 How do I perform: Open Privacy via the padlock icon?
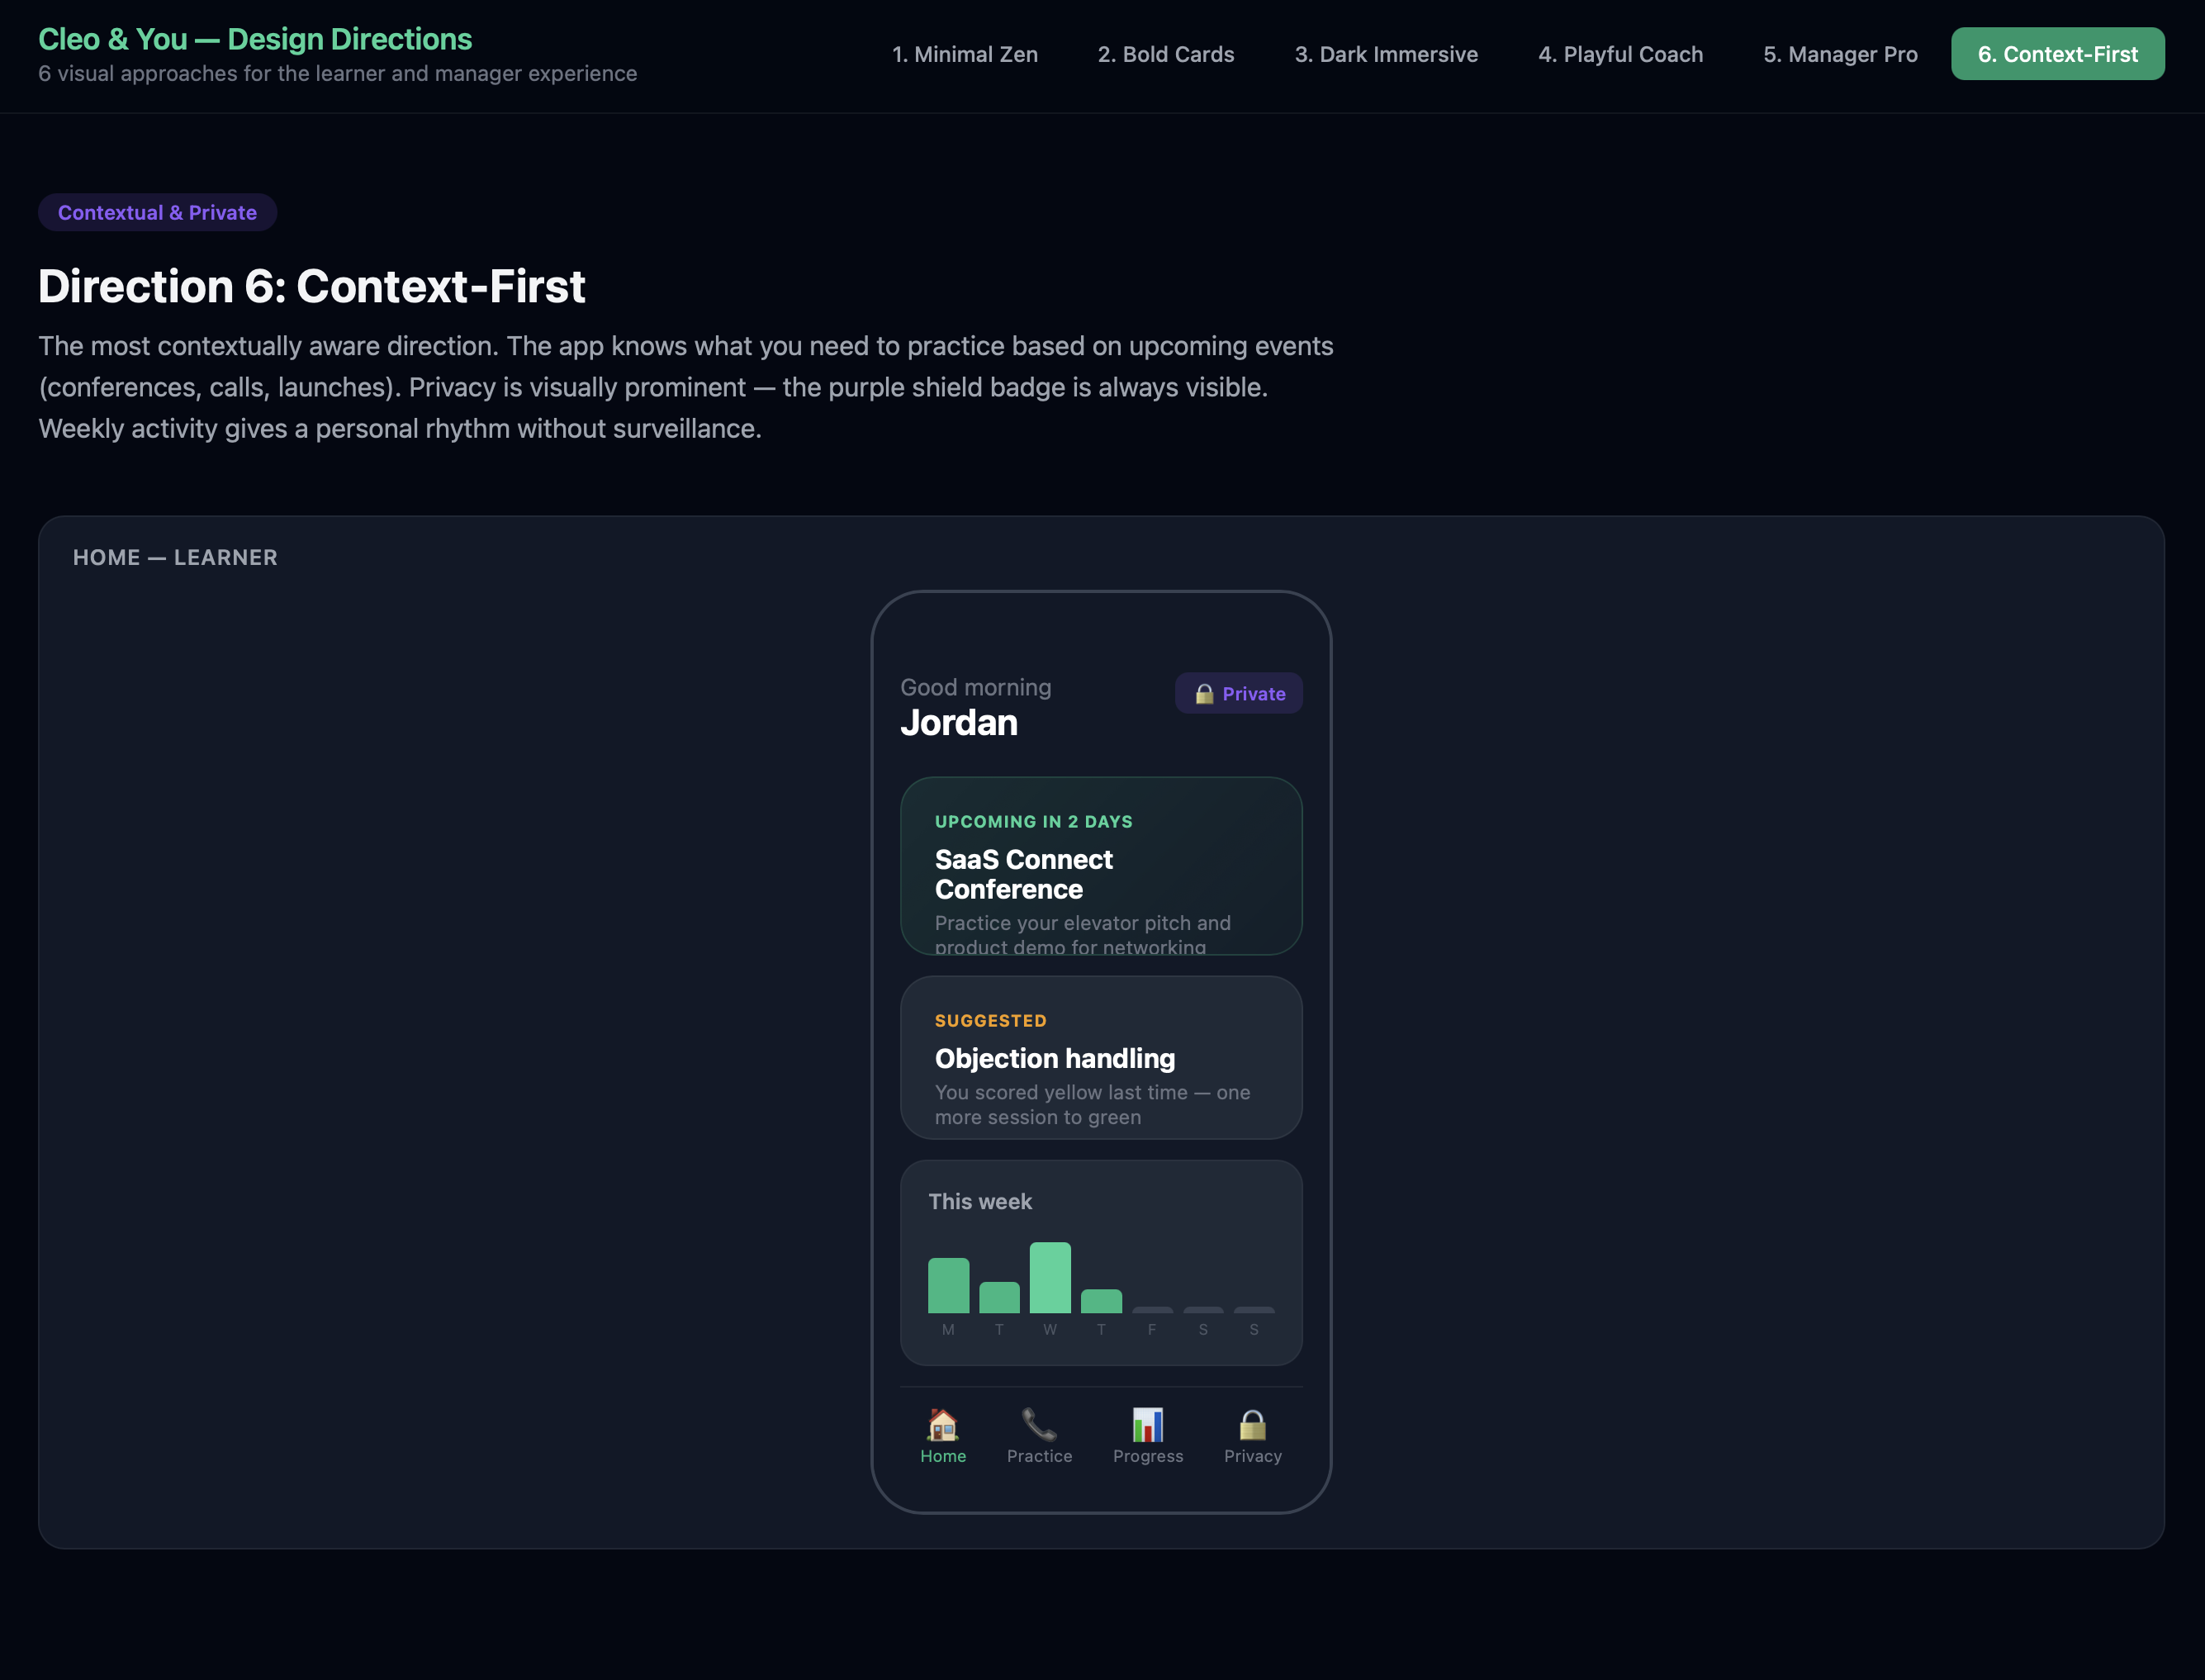(x=1252, y=1435)
